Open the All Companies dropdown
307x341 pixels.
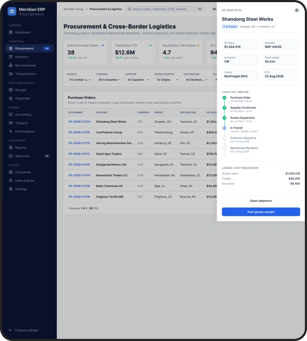[x=109, y=80]
